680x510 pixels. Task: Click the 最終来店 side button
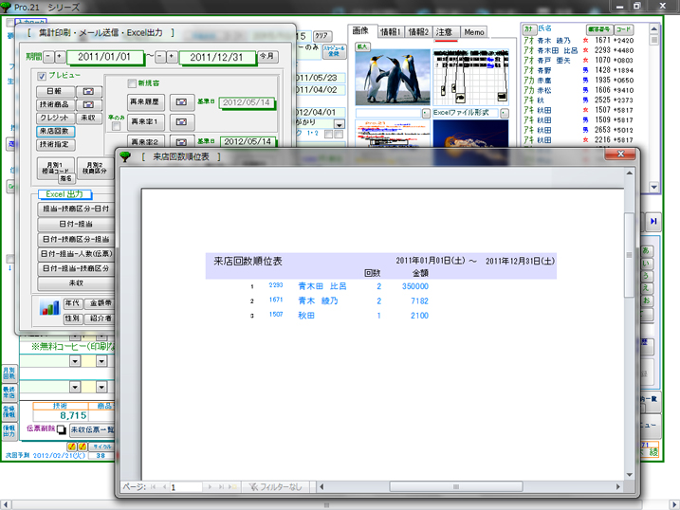(x=9, y=392)
